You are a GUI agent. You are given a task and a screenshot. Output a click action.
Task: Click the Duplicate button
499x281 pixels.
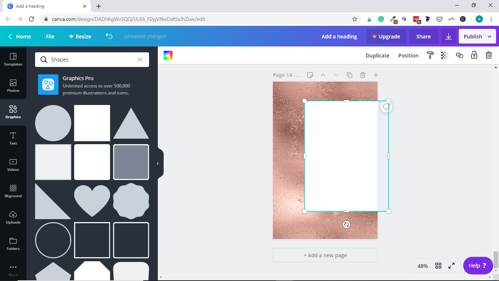coord(378,55)
